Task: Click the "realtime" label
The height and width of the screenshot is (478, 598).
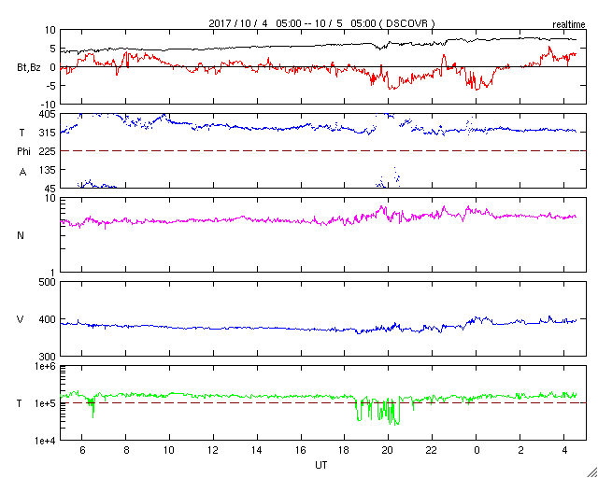Action: point(569,25)
